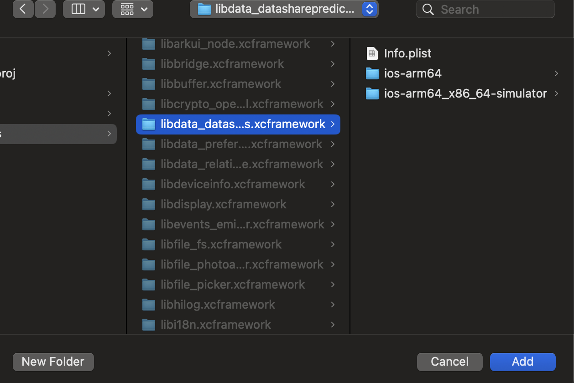Select libhilog.xcframework folder icon
574x383 pixels.
149,305
